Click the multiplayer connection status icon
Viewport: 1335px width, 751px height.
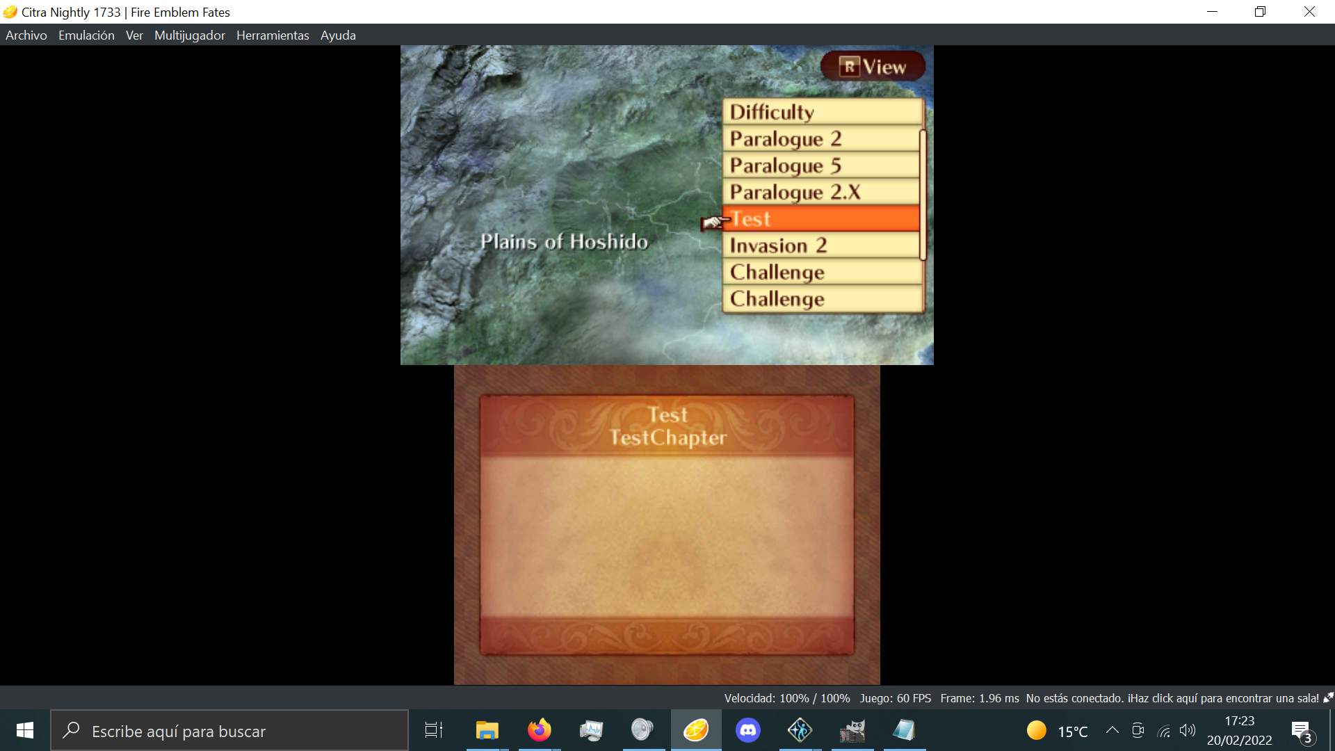[x=1328, y=697]
